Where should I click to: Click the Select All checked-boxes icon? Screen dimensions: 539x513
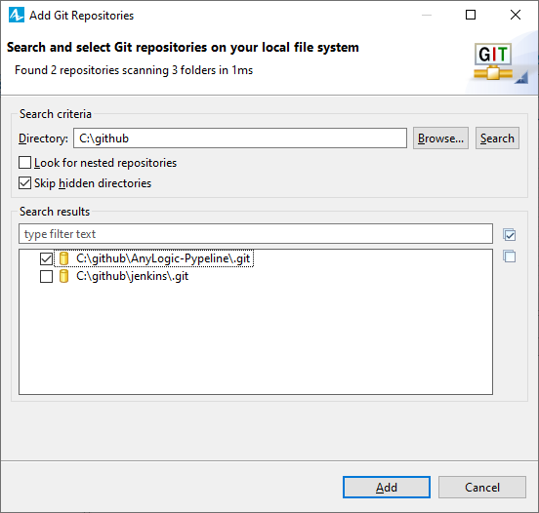tap(509, 234)
